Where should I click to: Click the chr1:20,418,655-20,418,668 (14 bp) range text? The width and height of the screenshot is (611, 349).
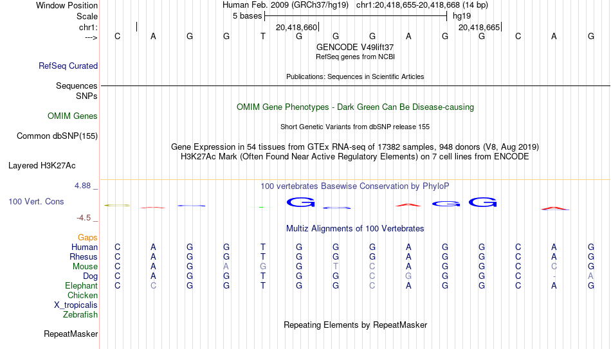[422, 5]
